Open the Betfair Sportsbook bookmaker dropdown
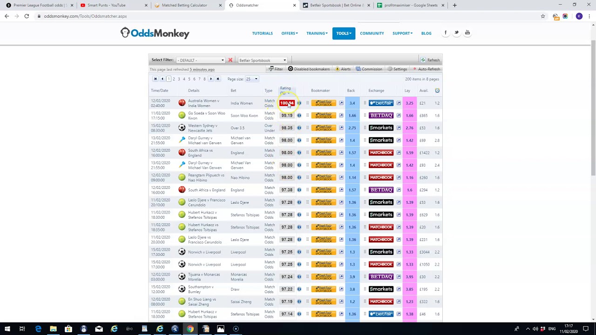 click(263, 60)
